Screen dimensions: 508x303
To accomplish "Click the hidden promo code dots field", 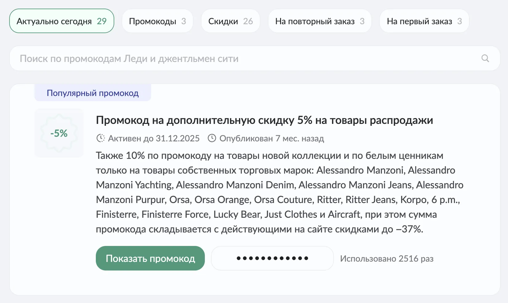I will (x=272, y=258).
